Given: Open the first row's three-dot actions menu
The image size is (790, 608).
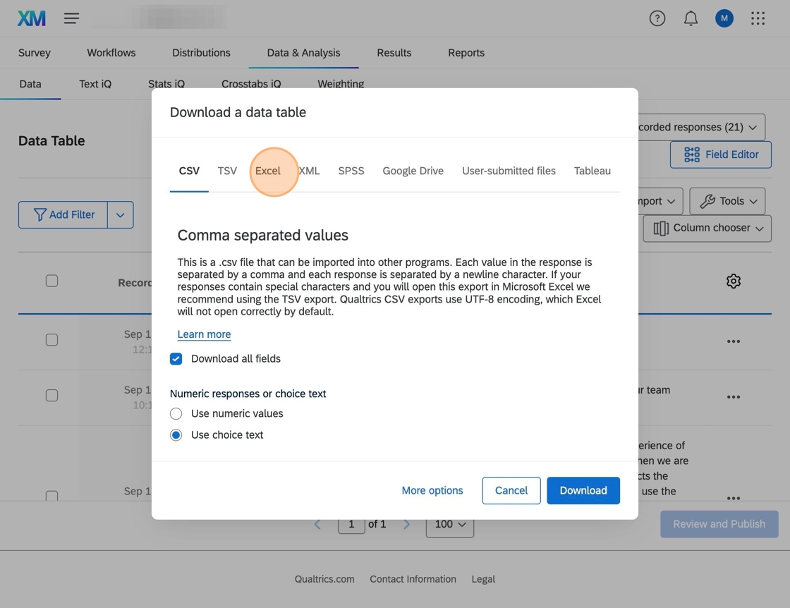Looking at the screenshot, I should click(x=733, y=341).
